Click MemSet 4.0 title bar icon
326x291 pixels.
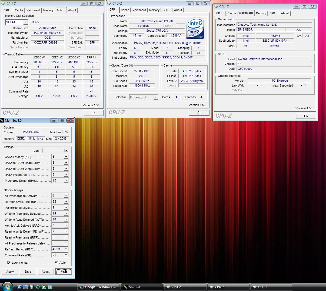[x=2, y=120]
